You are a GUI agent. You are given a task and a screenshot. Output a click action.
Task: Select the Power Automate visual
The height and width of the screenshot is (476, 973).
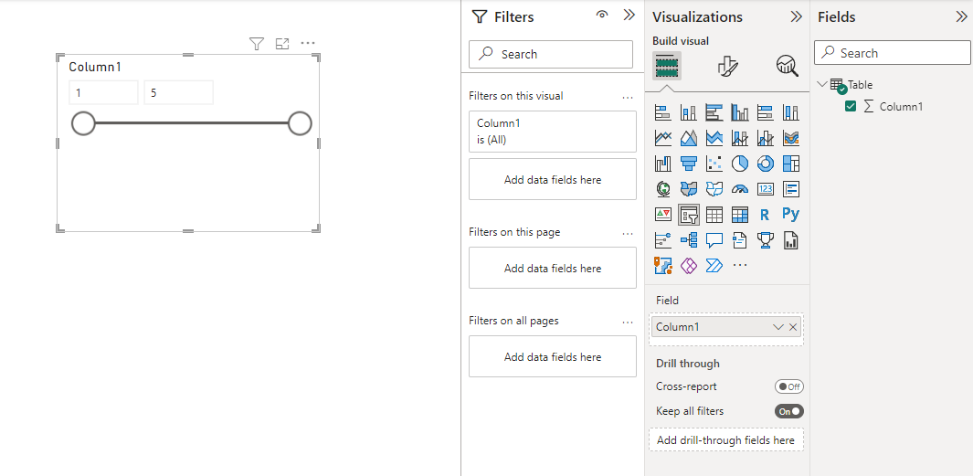pyautogui.click(x=714, y=266)
